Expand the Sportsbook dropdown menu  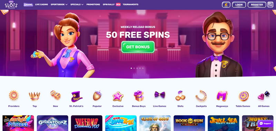click(59, 4)
